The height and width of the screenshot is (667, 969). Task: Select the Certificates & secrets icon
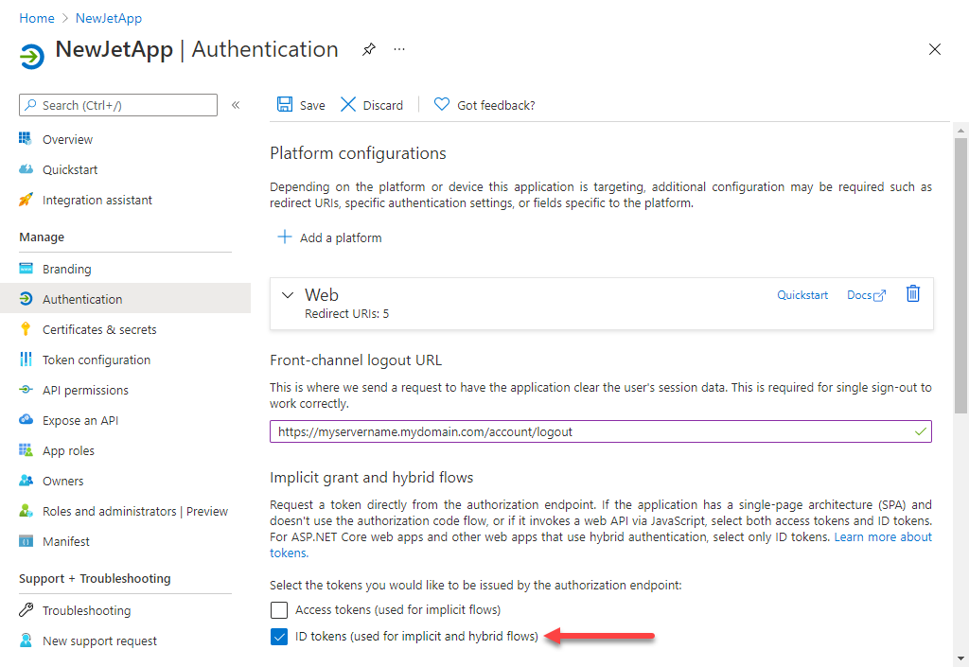[25, 329]
